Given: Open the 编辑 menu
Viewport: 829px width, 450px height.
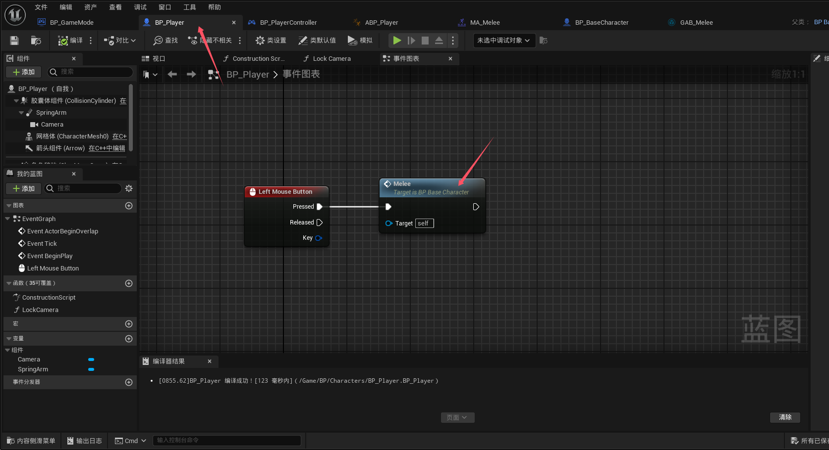Looking at the screenshot, I should pos(66,7).
